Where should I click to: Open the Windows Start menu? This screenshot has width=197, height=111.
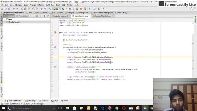coord(3,108)
